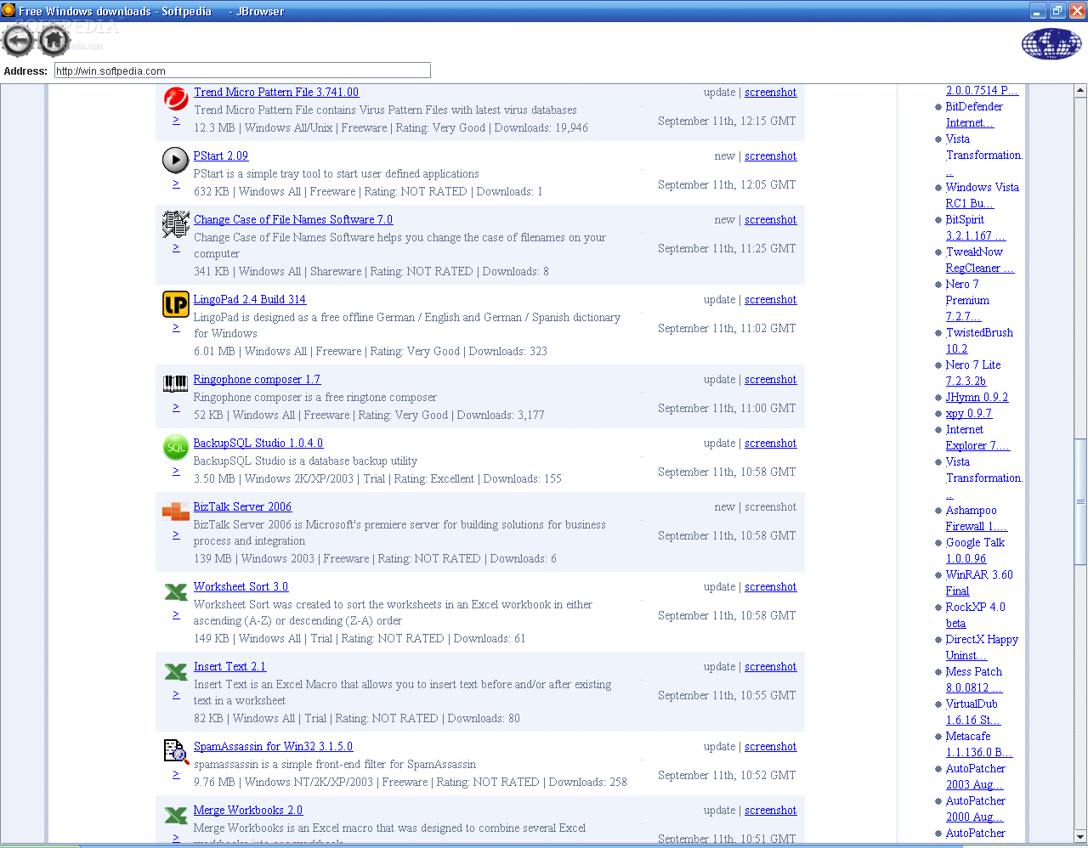Click the Trend Micro Pattern File icon
The image size is (1088, 848).
[176, 99]
